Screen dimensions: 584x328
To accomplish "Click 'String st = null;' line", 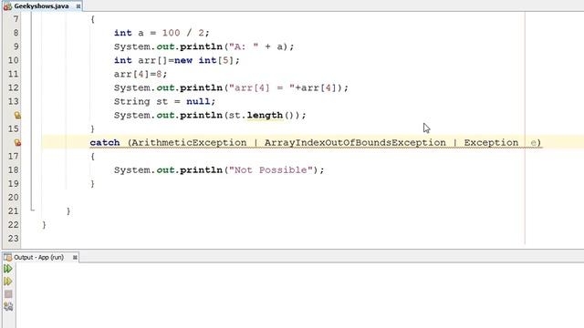I will point(164,101).
